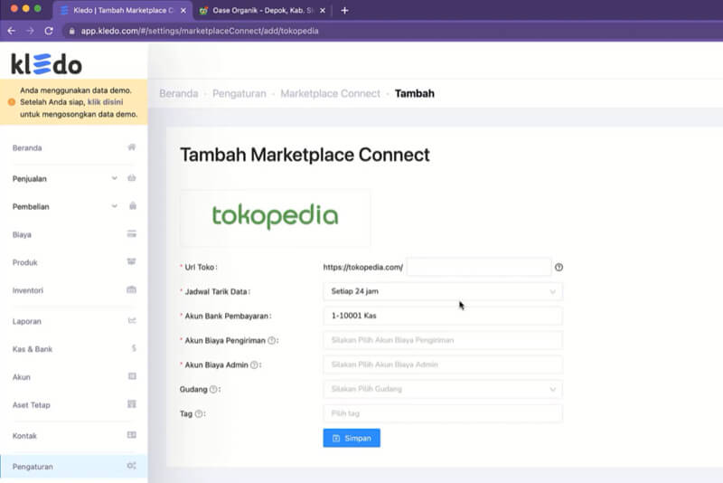Open the Tag selector field
Screen dimensions: 723x483
click(x=443, y=413)
